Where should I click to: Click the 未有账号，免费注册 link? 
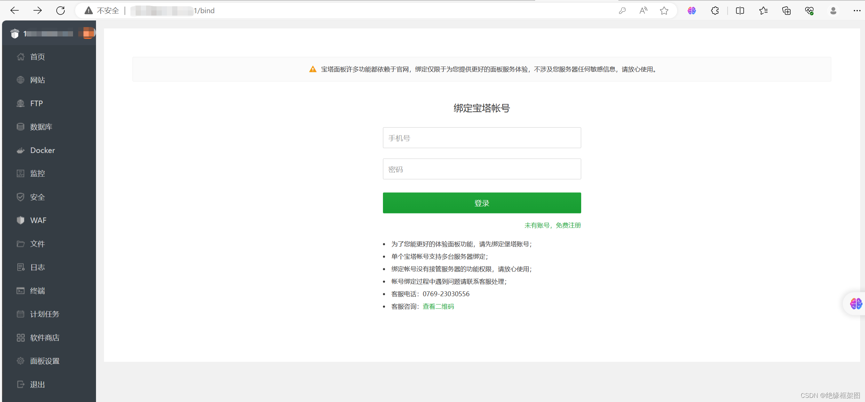(552, 225)
